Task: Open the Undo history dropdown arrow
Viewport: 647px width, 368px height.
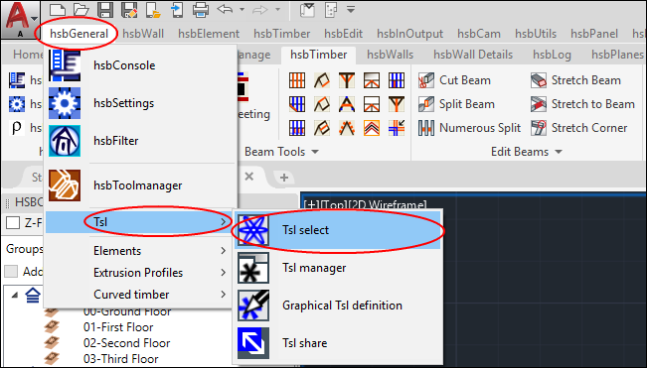Action: tap(242, 10)
